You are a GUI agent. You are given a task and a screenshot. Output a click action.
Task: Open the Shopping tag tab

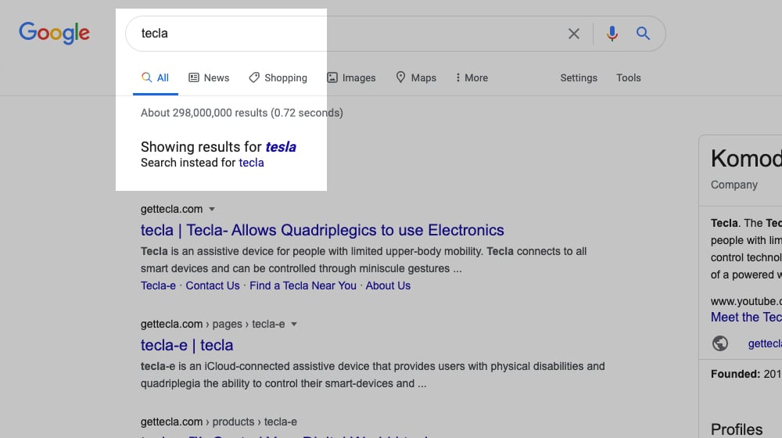278,77
